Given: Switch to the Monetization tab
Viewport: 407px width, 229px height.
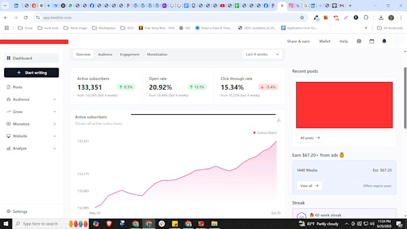Looking at the screenshot, I should (x=157, y=54).
